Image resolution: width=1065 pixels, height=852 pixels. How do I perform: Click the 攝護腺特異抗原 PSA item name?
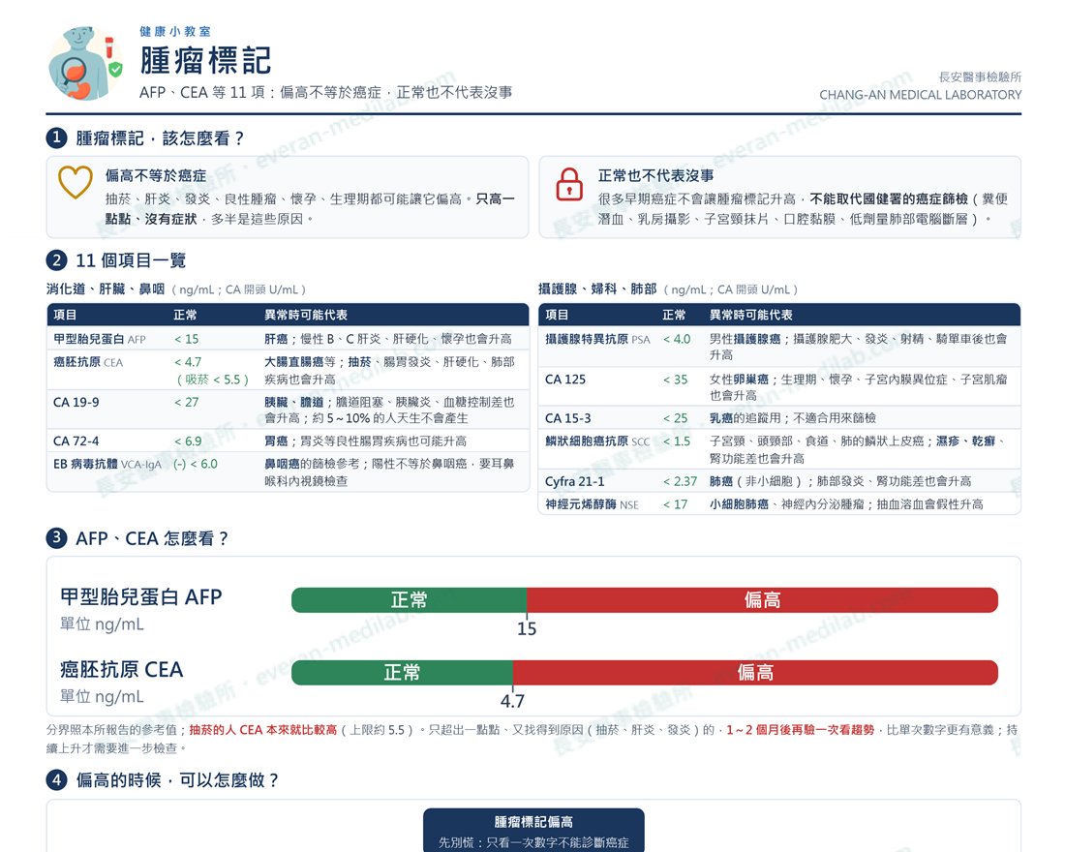597,339
